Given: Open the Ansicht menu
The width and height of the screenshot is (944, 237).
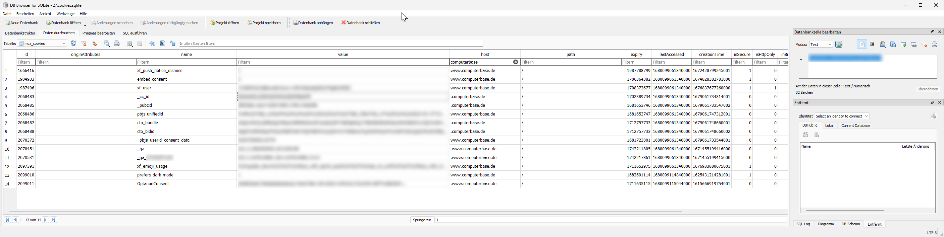Looking at the screenshot, I should (45, 14).
